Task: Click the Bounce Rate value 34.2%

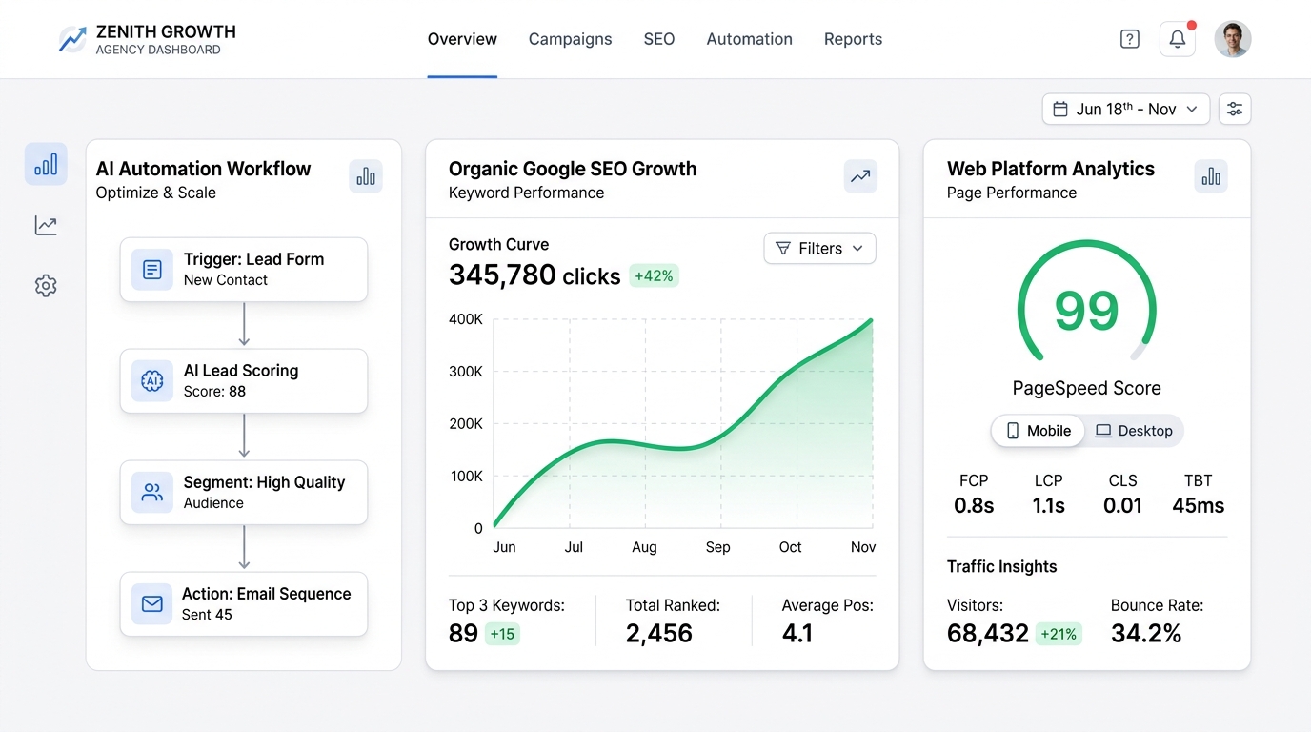Action: pos(1146,634)
